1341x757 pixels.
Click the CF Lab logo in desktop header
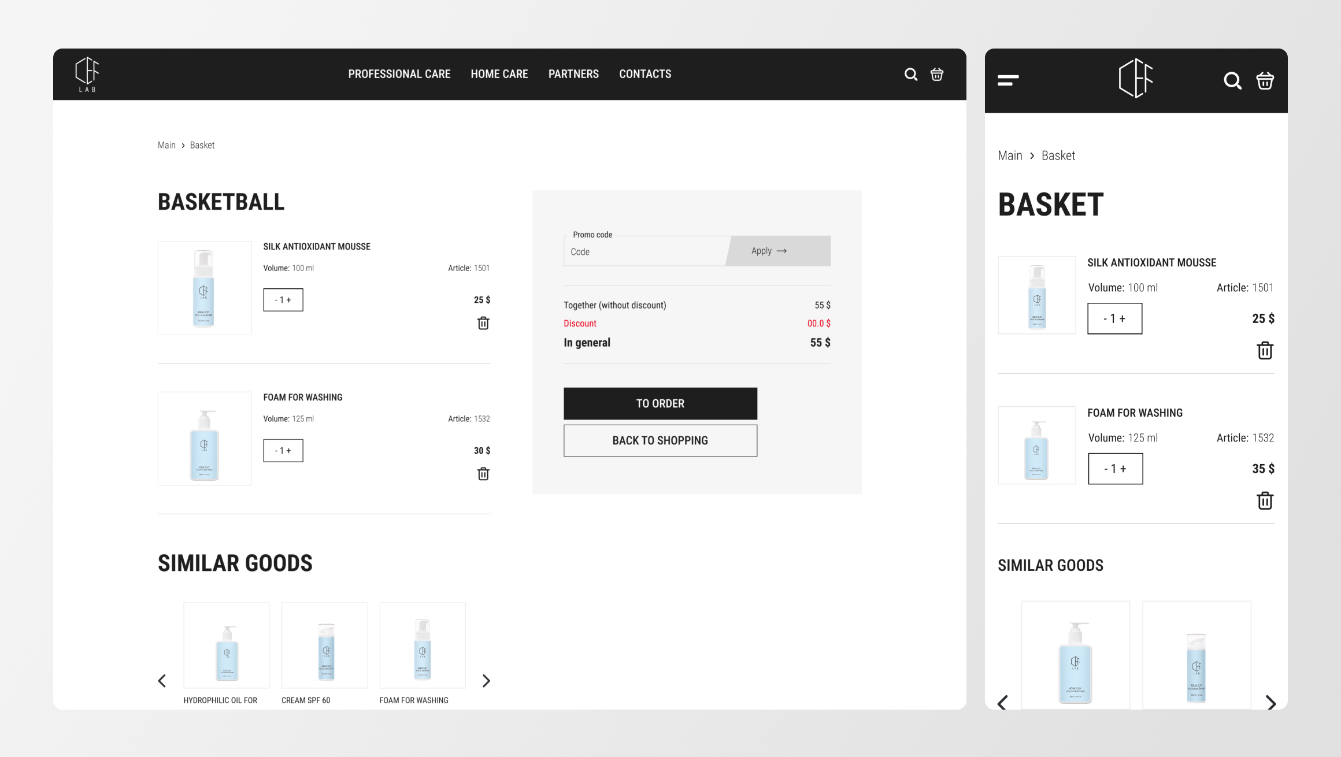[x=87, y=75]
